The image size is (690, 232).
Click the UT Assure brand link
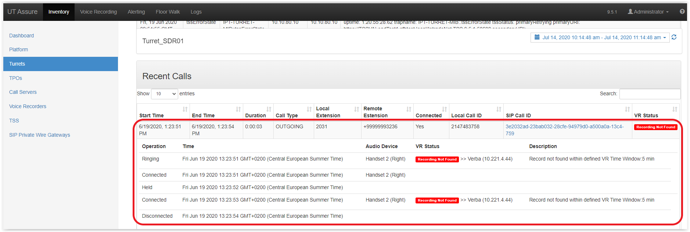pyautogui.click(x=22, y=12)
